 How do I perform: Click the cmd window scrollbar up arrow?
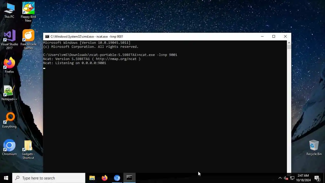289,43
